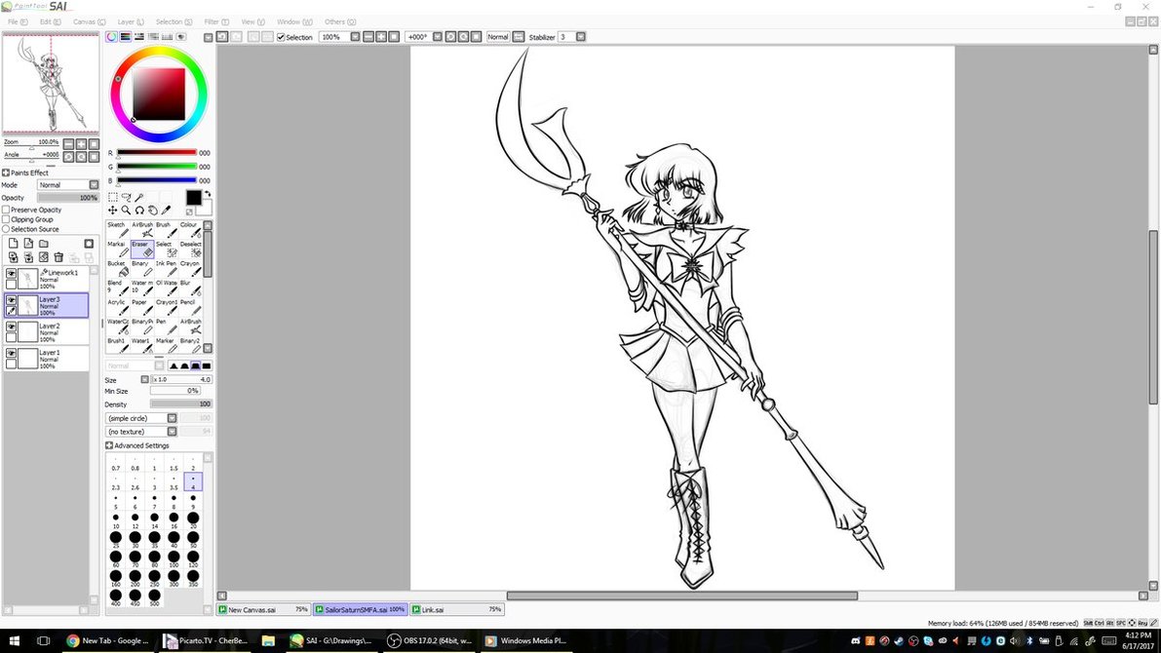Hide the Linework1 layer

coord(11,273)
